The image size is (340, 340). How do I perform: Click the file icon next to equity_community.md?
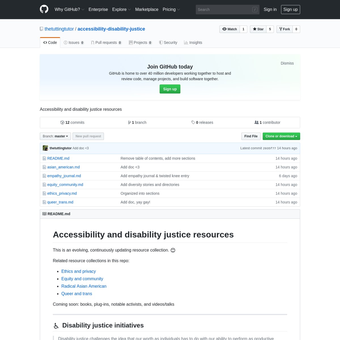coord(44,185)
